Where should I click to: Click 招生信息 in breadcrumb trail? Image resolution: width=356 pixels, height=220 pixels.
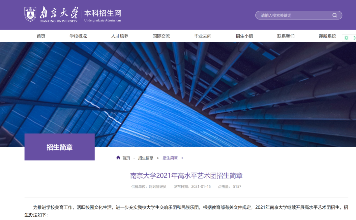click(146, 158)
